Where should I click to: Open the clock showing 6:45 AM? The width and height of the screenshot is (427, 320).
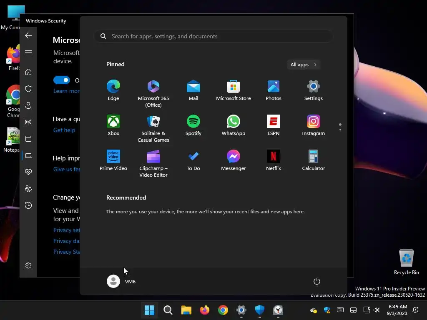tap(397, 310)
